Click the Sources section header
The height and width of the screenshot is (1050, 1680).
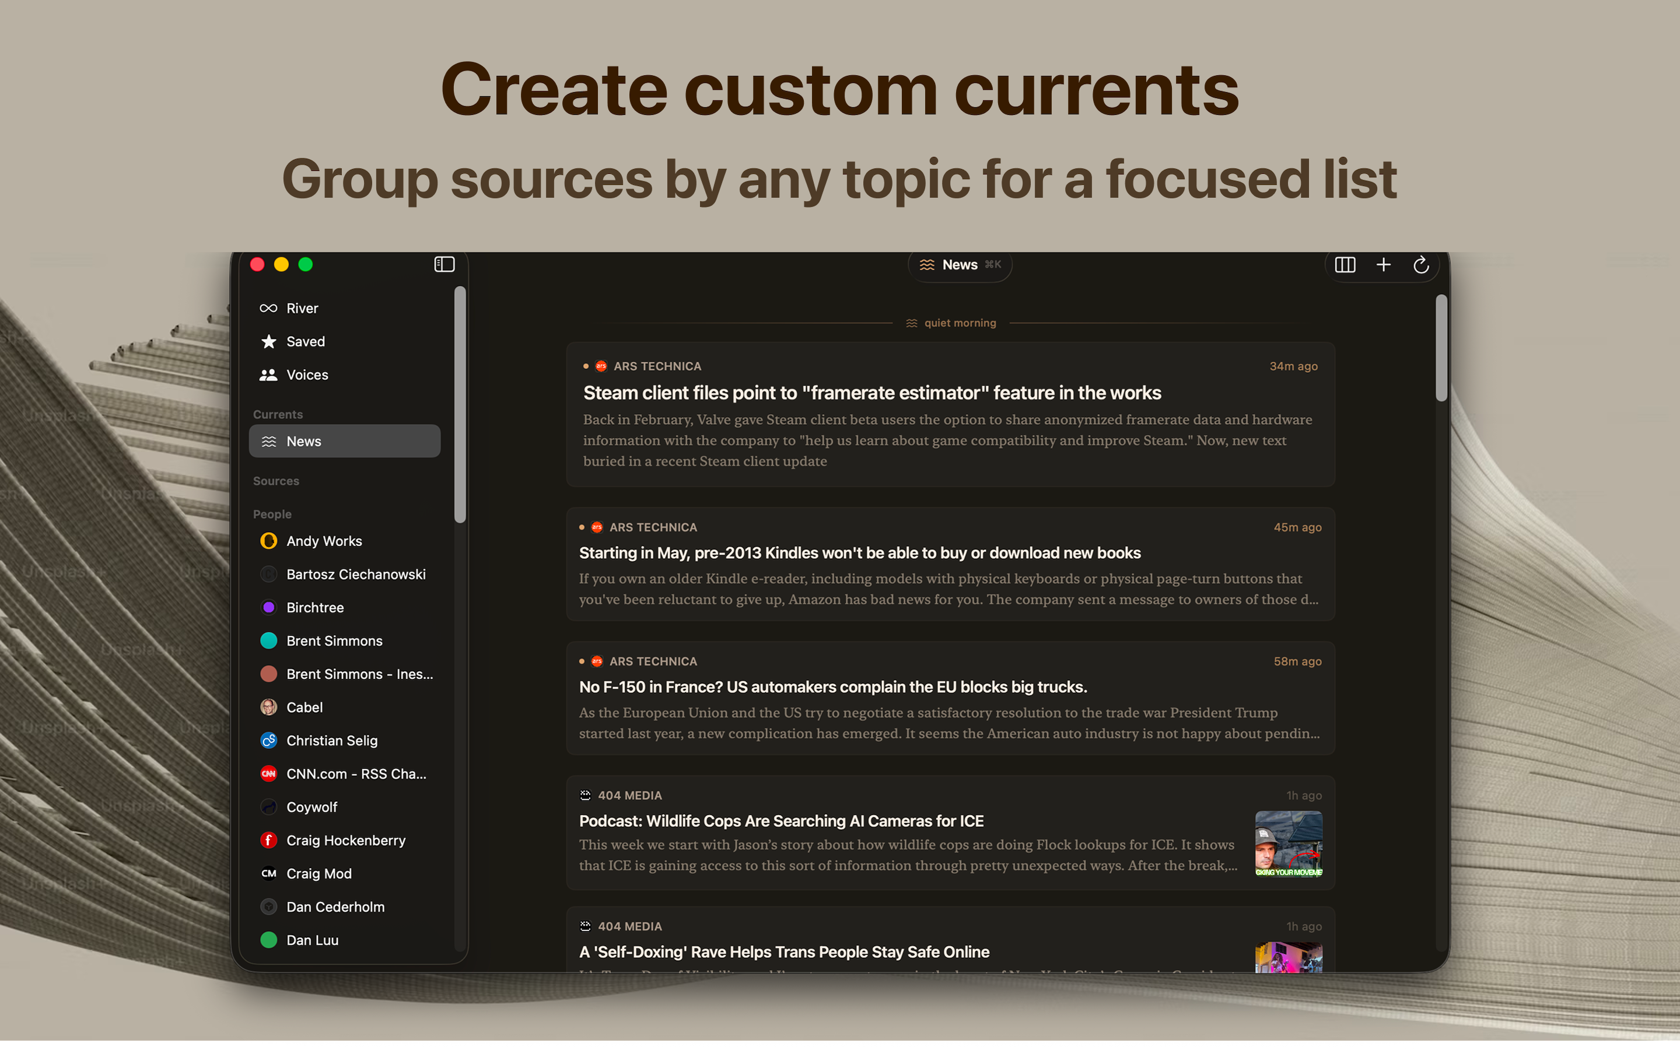pyautogui.click(x=275, y=481)
